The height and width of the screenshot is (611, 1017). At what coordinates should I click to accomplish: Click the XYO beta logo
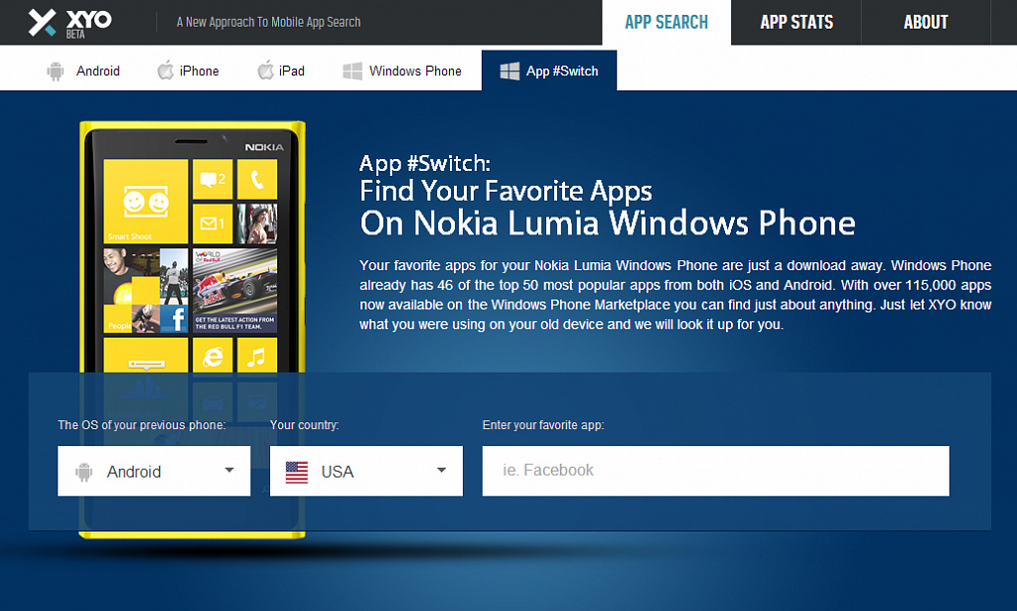[x=71, y=23]
